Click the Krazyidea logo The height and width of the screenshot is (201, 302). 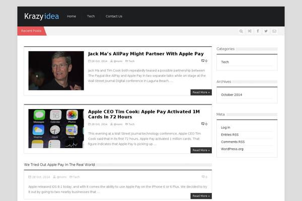41,17
